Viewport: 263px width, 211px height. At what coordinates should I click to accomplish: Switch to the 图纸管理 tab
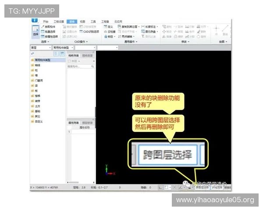click(x=87, y=56)
